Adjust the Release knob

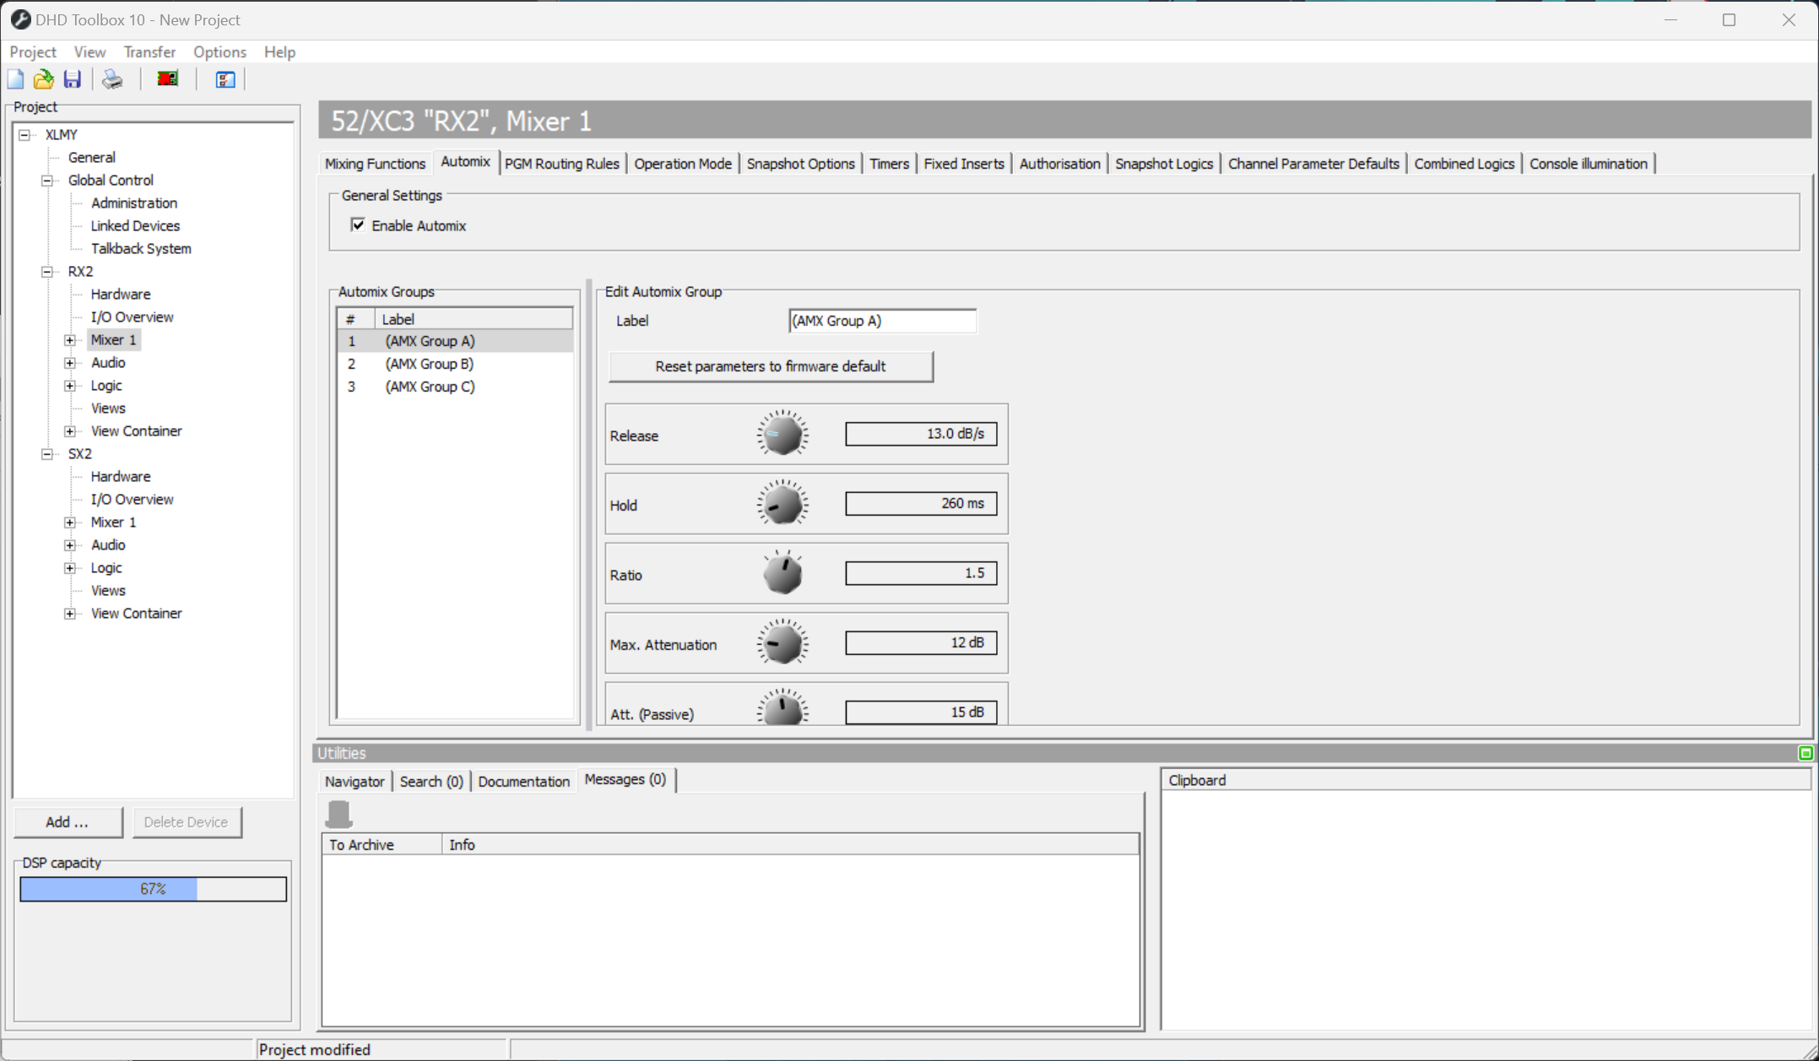point(782,433)
